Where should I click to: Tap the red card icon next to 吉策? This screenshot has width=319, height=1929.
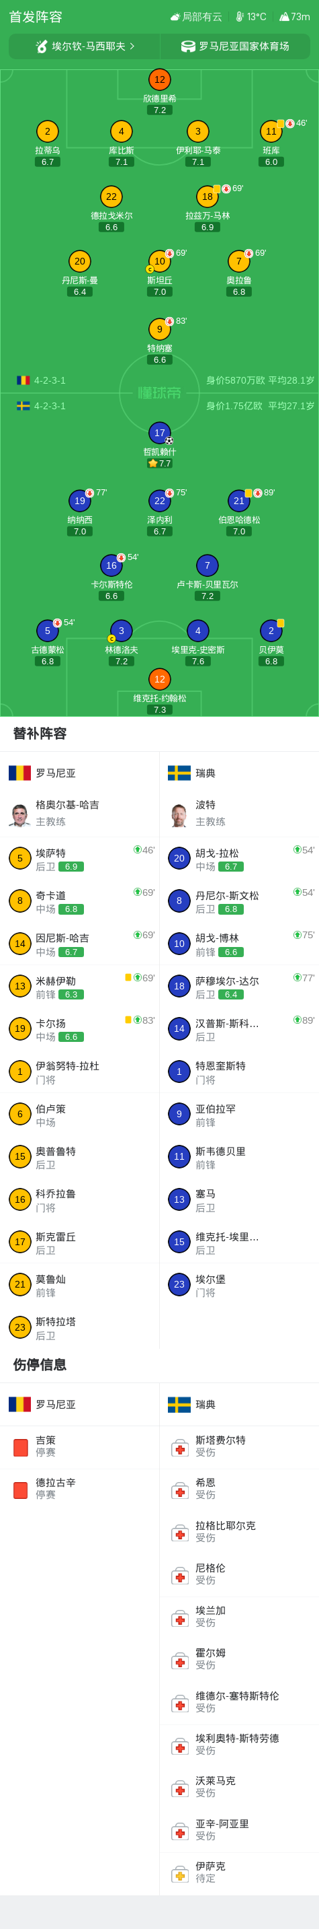pyautogui.click(x=20, y=1448)
